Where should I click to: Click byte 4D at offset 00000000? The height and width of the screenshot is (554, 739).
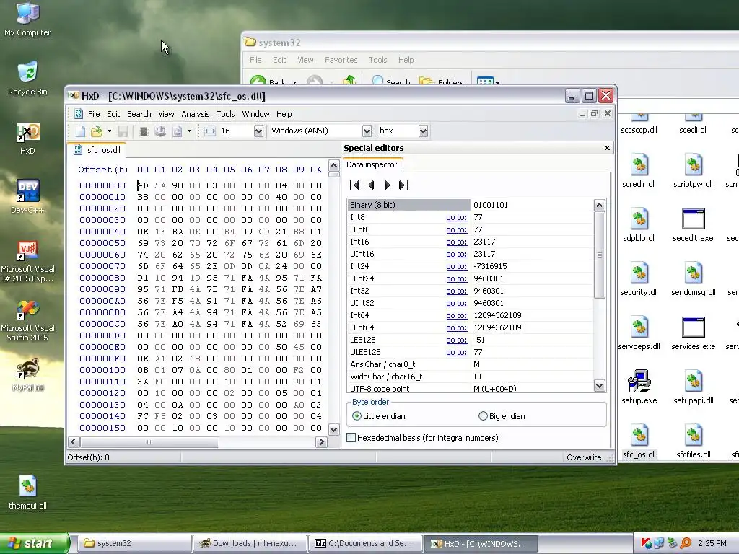143,185
